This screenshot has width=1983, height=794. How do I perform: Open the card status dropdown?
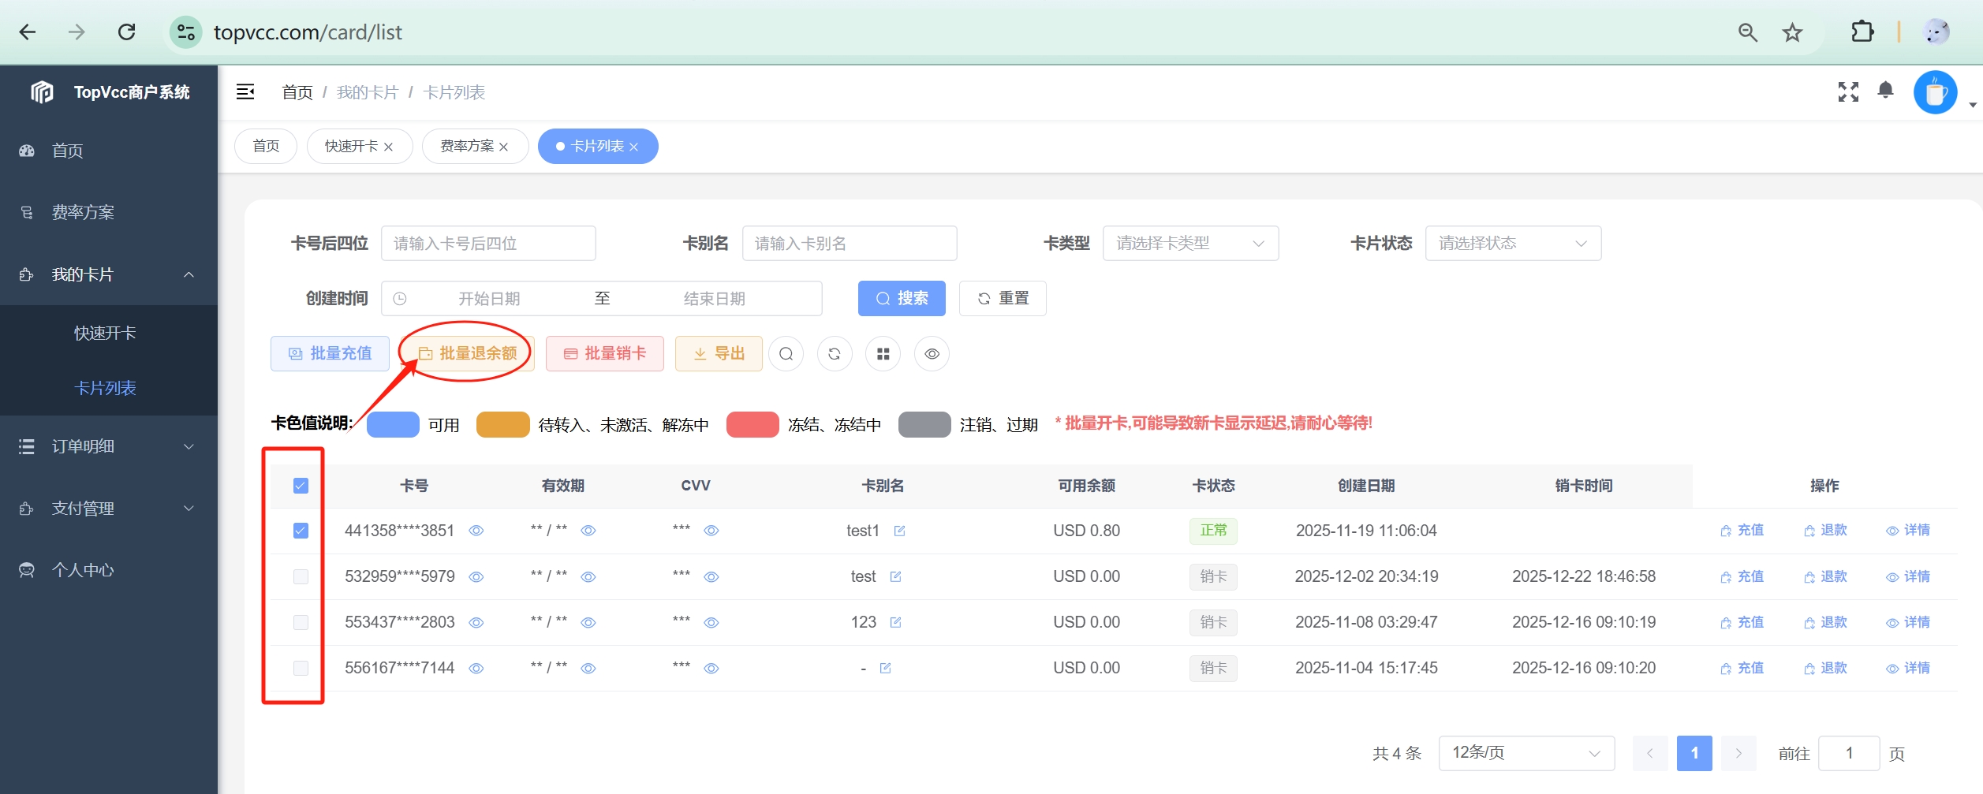click(x=1512, y=244)
